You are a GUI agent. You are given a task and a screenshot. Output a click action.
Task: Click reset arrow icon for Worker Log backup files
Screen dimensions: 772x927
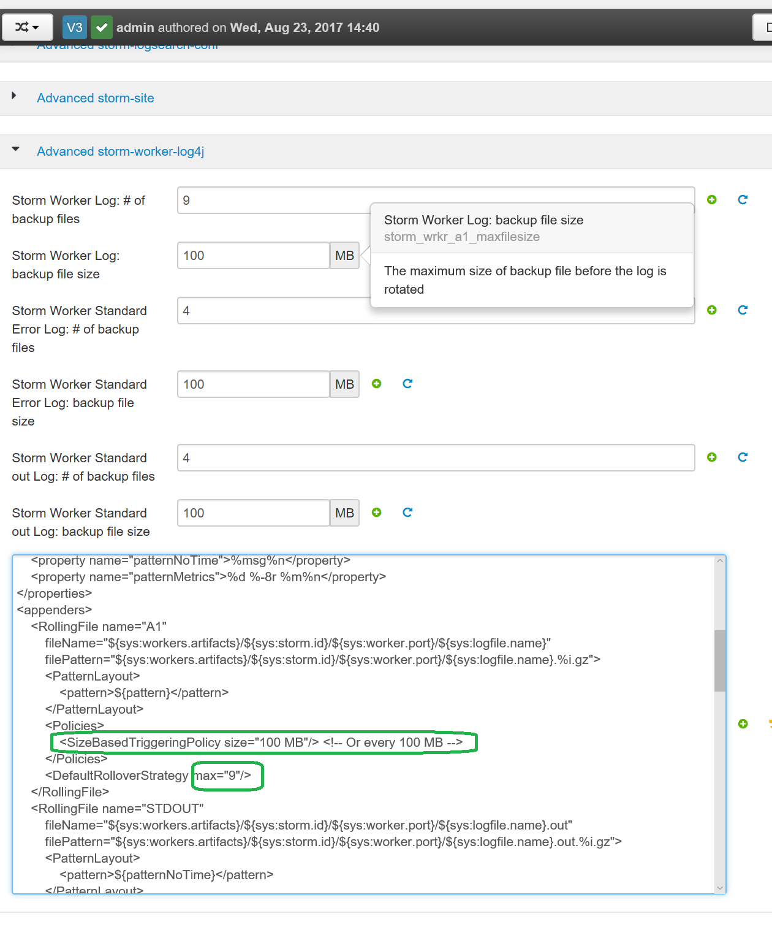click(743, 200)
